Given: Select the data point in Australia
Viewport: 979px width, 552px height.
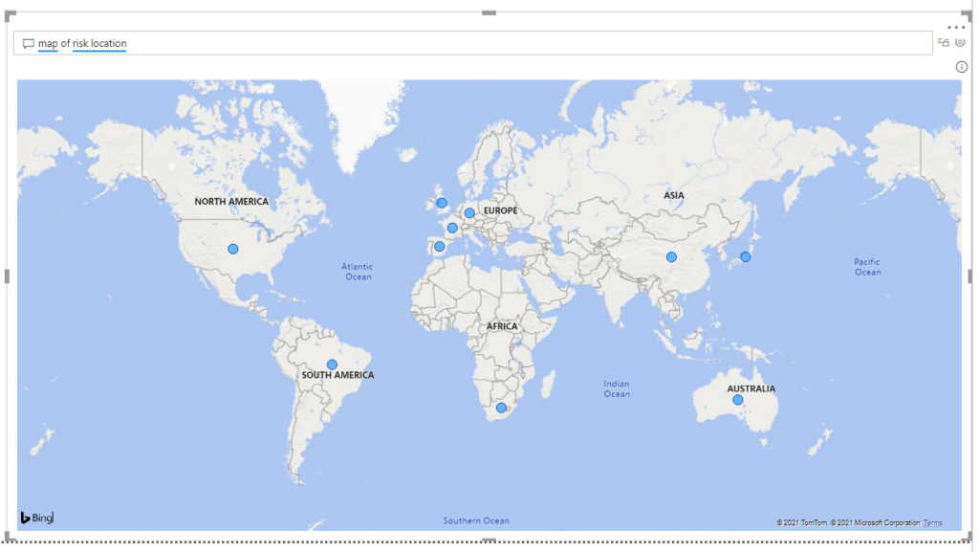Looking at the screenshot, I should coord(737,400).
